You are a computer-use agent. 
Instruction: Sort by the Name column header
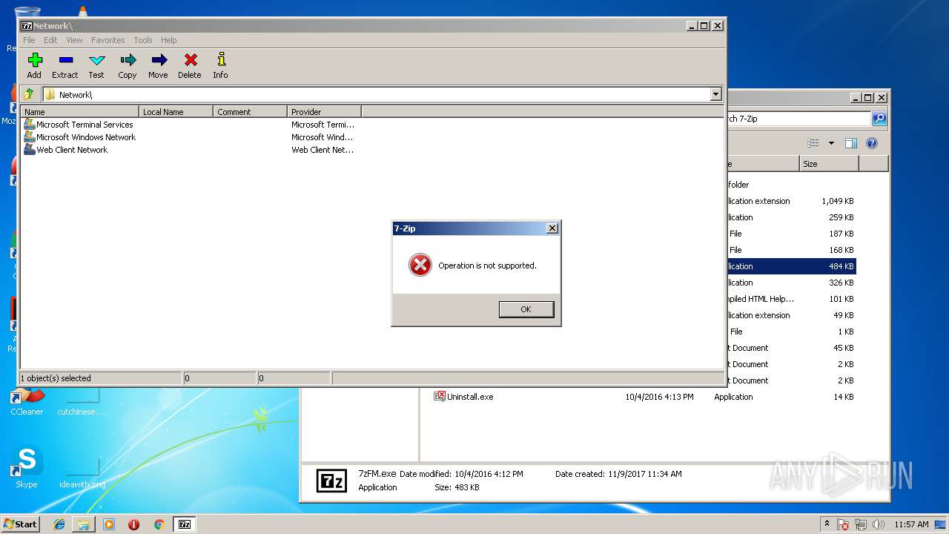80,112
